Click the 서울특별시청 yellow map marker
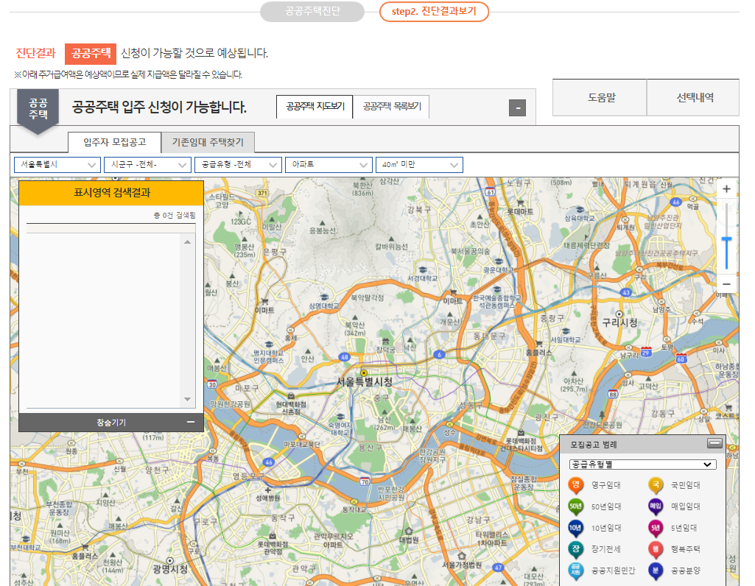Screen dimensions: 755x586 pos(364,373)
